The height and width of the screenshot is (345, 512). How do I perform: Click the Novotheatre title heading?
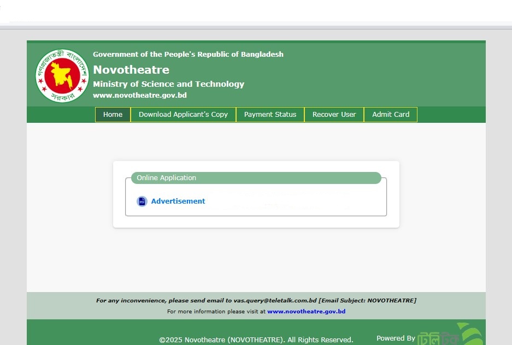[131, 70]
